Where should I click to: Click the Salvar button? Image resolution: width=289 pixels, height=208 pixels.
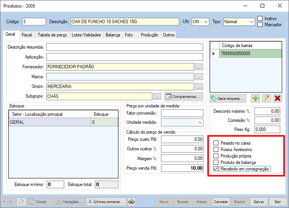point(259,202)
